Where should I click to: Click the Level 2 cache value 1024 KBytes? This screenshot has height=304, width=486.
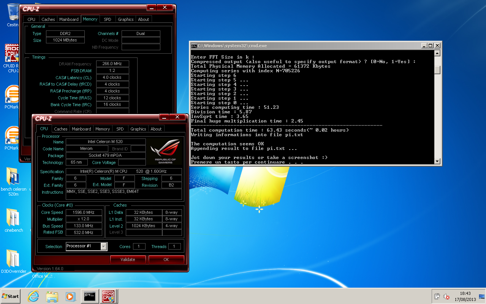[x=144, y=226]
